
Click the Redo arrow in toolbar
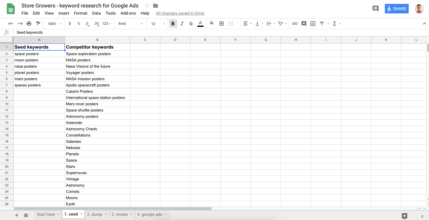click(20, 24)
